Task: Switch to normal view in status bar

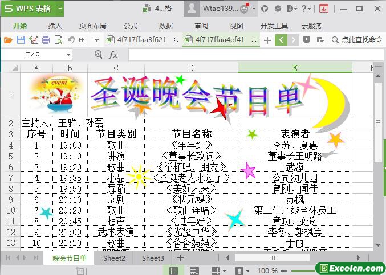Action: [x=173, y=270]
